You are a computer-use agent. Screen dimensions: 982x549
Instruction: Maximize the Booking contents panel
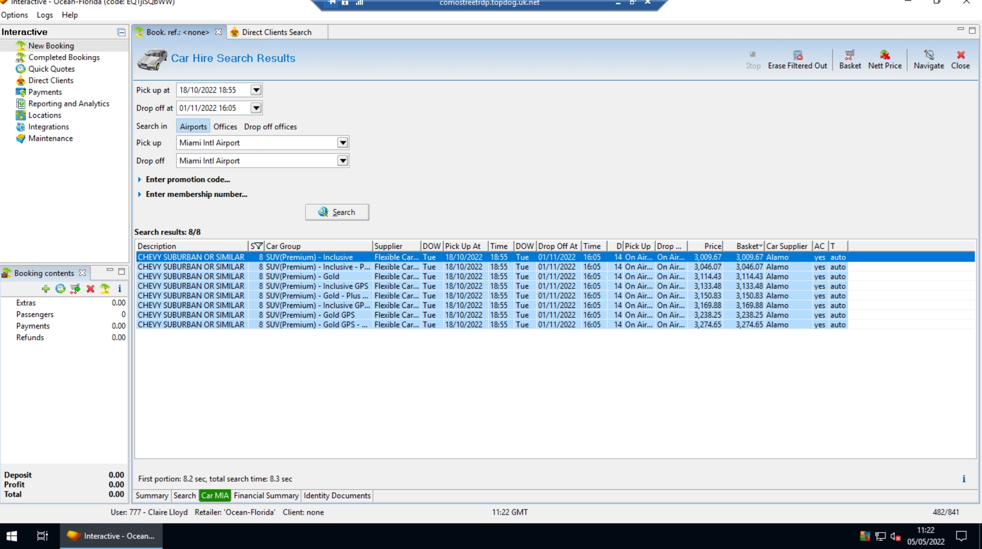122,271
